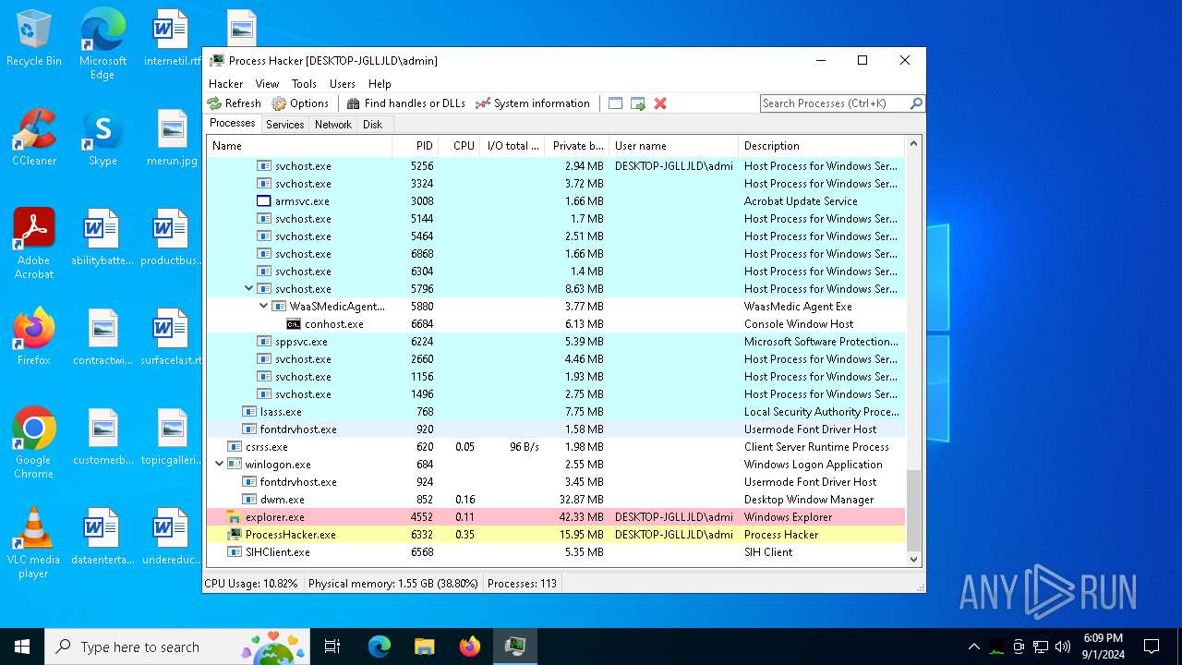Select the internetil.rtf desktop file
Viewport: 1182px width, 665px height.
pos(172,39)
